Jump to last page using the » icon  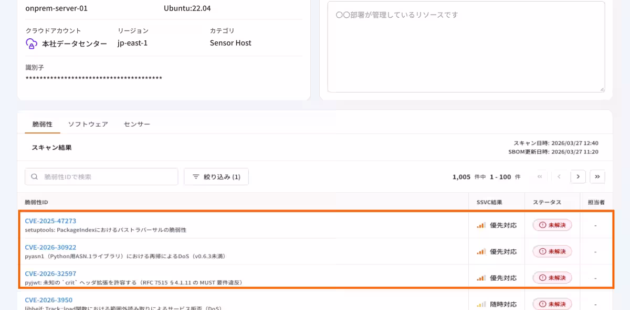pyautogui.click(x=597, y=176)
